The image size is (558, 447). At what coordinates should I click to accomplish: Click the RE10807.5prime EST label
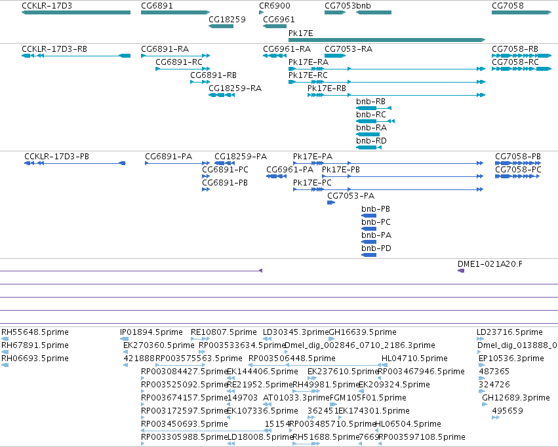(224, 332)
